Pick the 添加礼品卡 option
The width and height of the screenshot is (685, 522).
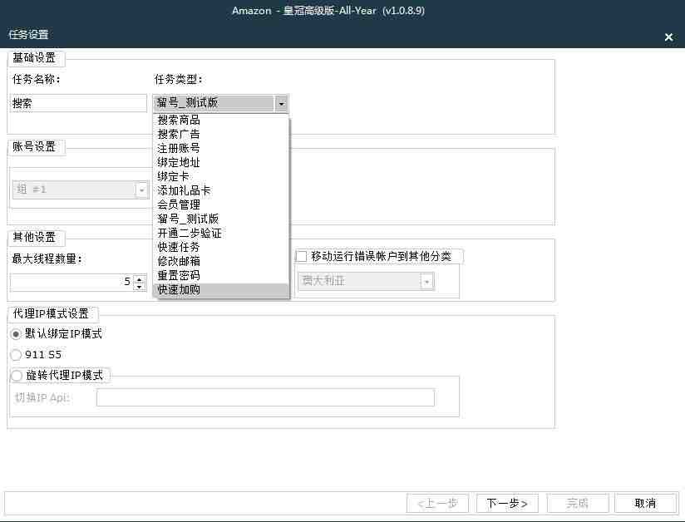(220, 190)
